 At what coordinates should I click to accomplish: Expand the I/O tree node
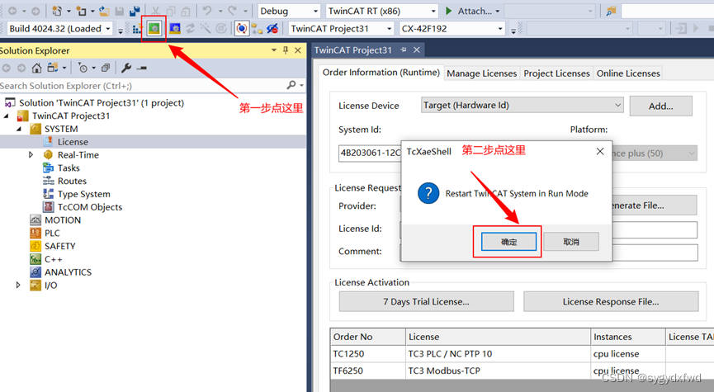[18, 285]
